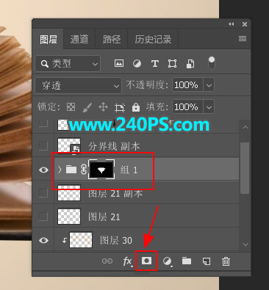Toggle layer filtering on/off switch
The image size is (269, 290).
pyautogui.click(x=212, y=63)
